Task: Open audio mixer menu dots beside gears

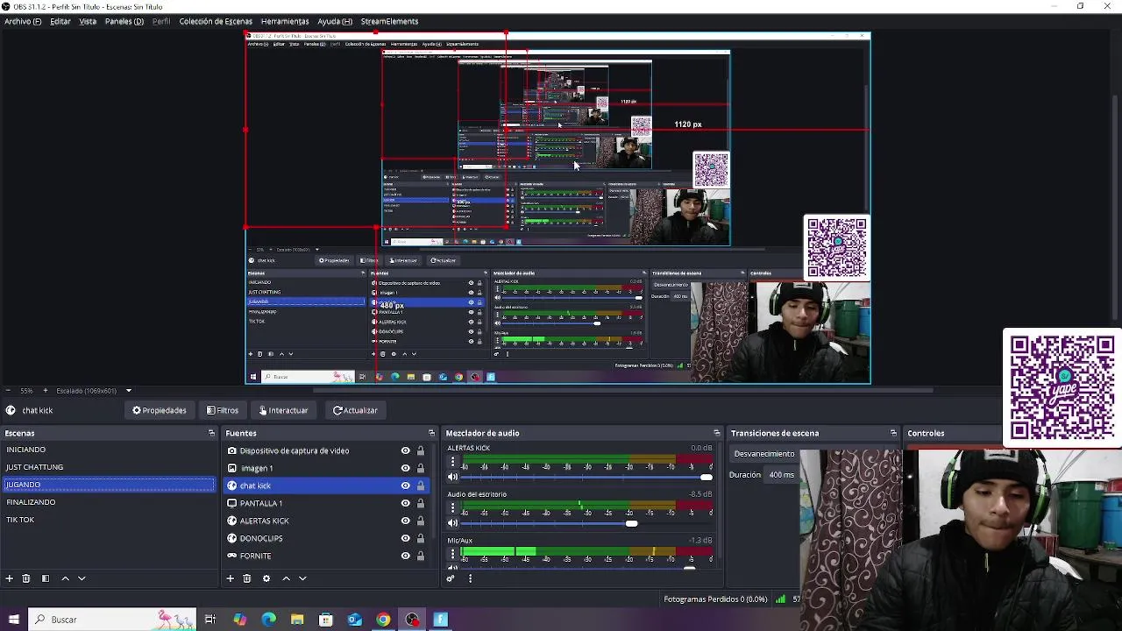Action: pyautogui.click(x=470, y=578)
